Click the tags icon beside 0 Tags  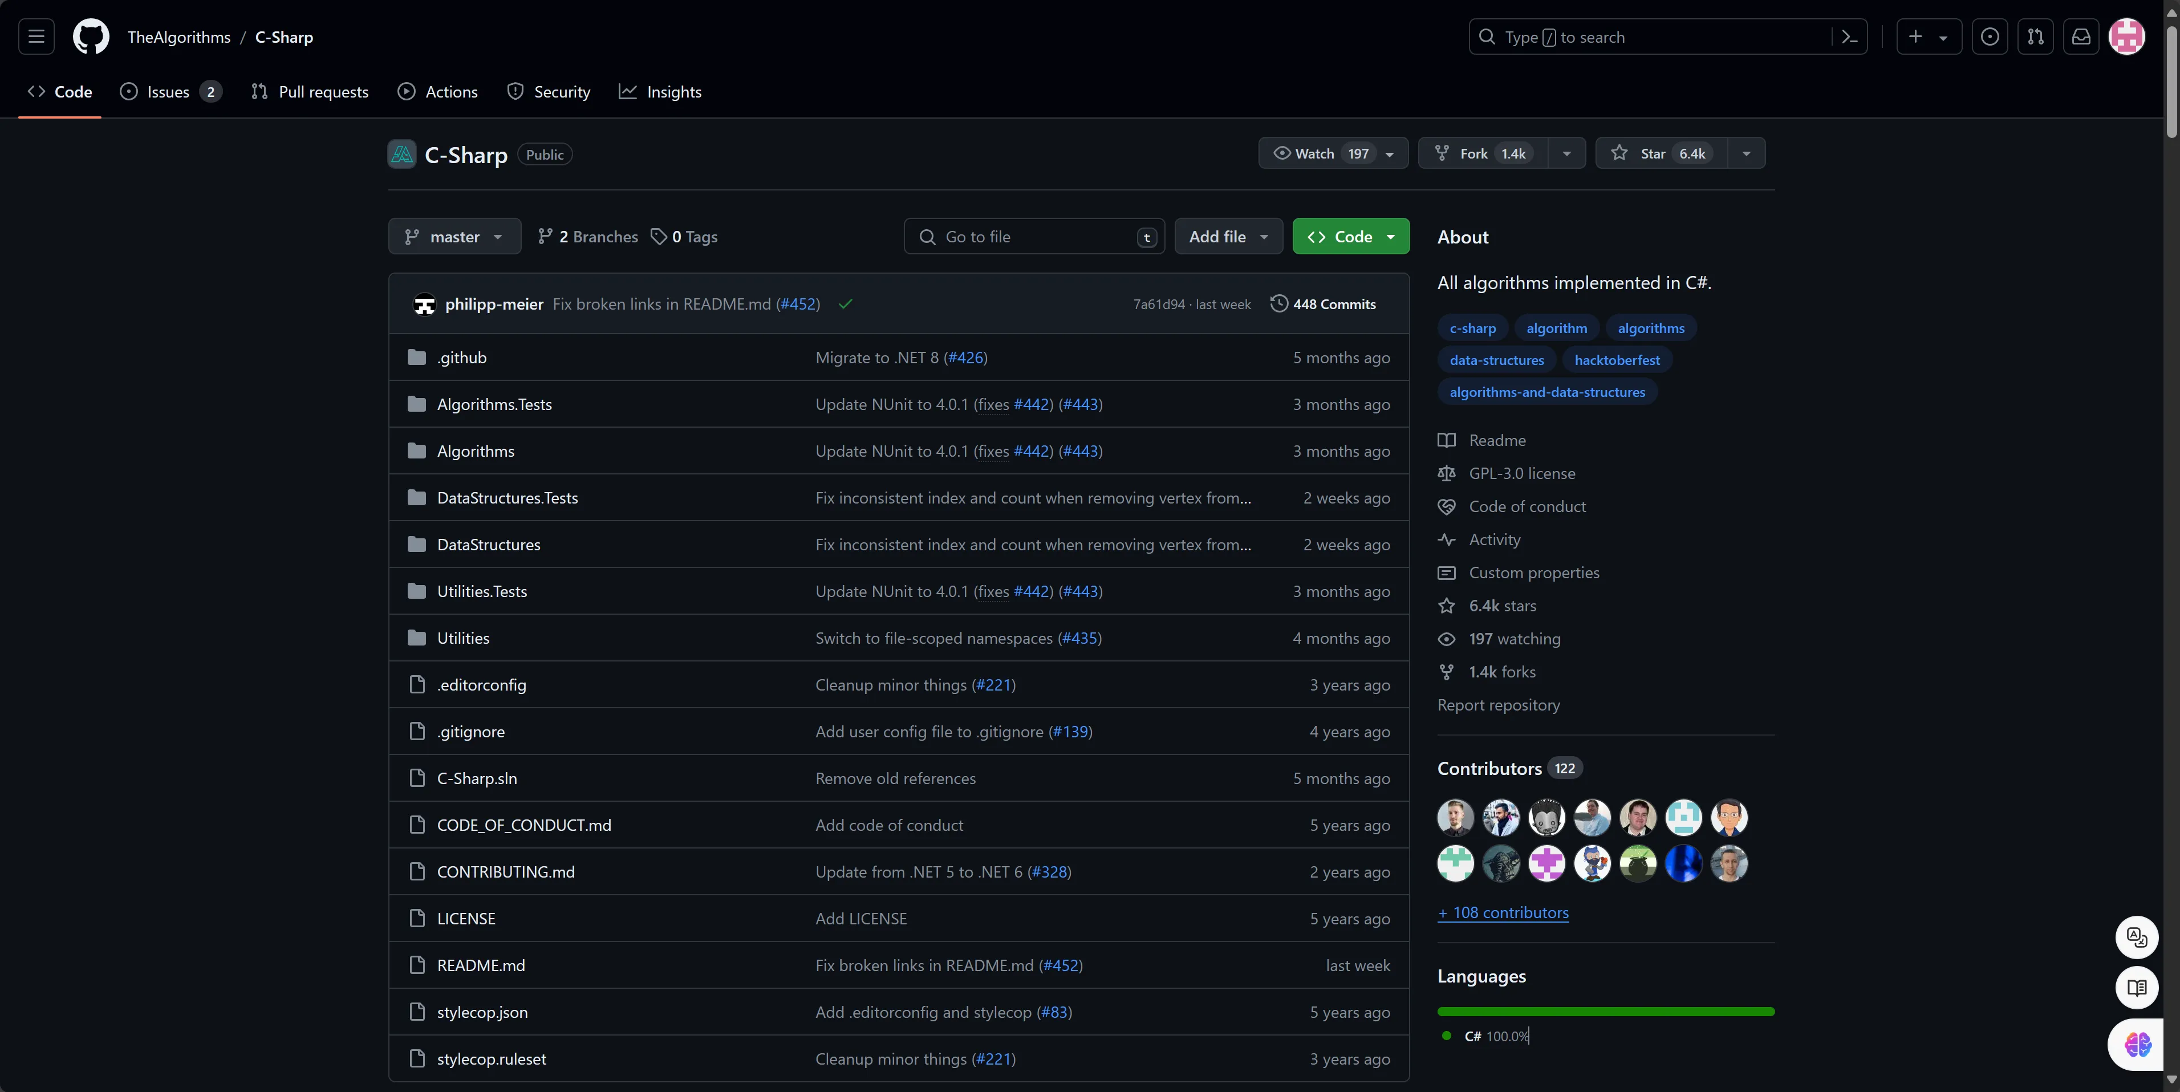click(x=659, y=236)
